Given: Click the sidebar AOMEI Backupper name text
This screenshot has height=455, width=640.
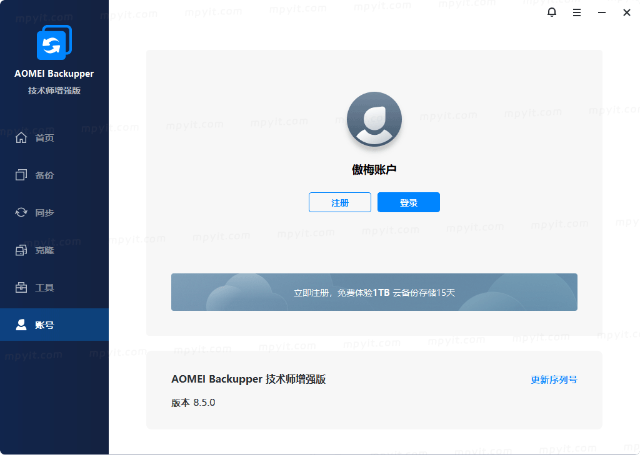Looking at the screenshot, I should click(54, 74).
